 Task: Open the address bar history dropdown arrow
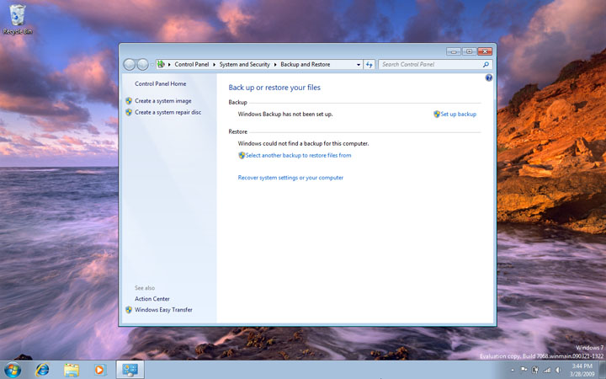(359, 64)
